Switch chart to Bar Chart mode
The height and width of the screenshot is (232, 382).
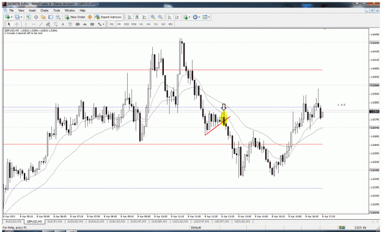click(x=130, y=17)
